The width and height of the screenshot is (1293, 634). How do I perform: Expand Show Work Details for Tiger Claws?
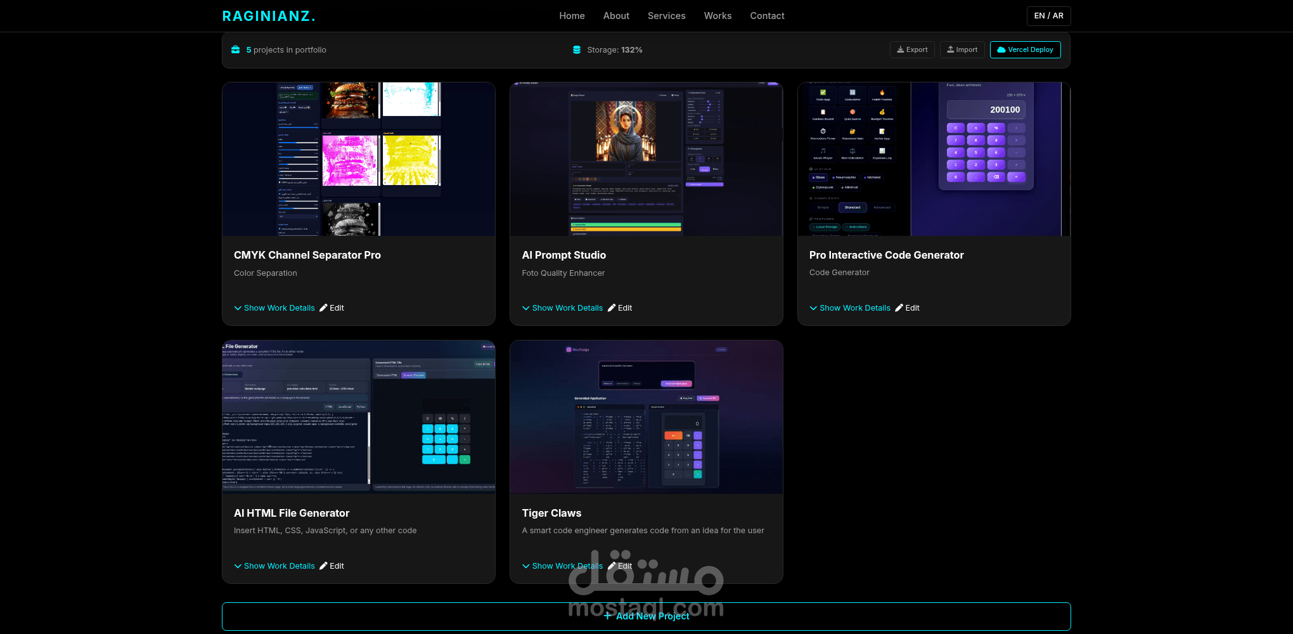562,566
